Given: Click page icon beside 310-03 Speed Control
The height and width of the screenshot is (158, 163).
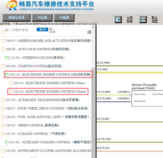Looking at the screenshot, I should click(3, 125).
